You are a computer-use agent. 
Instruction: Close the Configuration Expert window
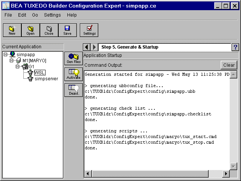click(x=235, y=6)
